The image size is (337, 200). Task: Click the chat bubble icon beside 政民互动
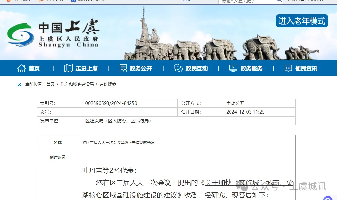coord(178,68)
